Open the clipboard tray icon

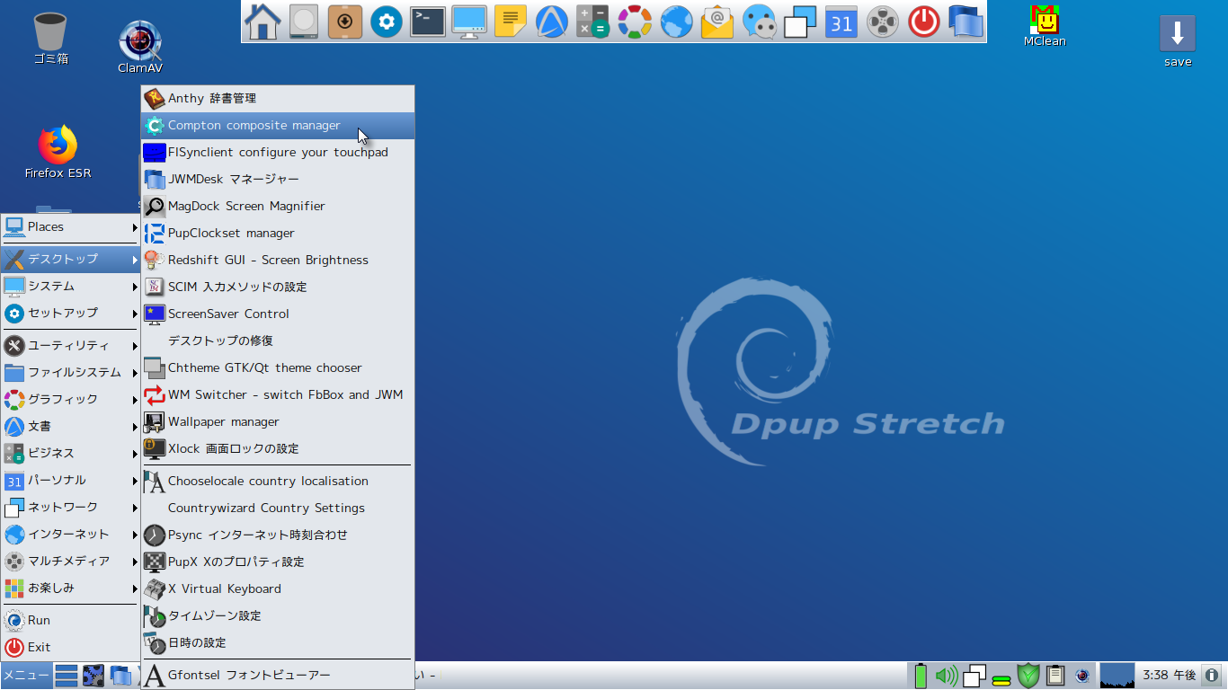click(1055, 676)
